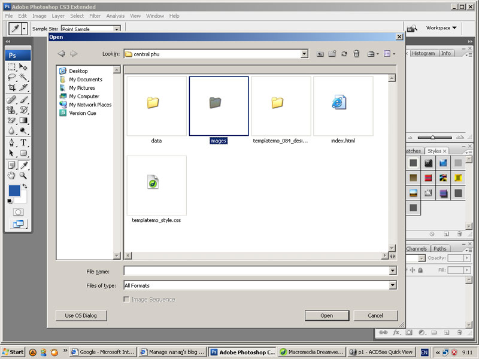Click the Navigator zoom slider handle
Screen dimensions: 479x359
click(432, 138)
